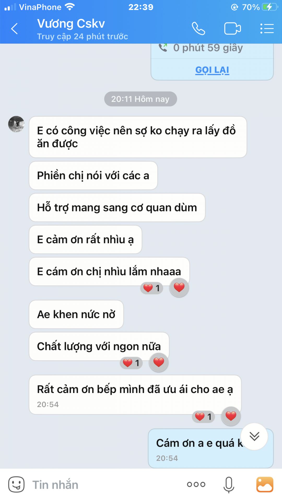Start a voice call with Vương Cskv
The image size is (282, 501).
198,28
